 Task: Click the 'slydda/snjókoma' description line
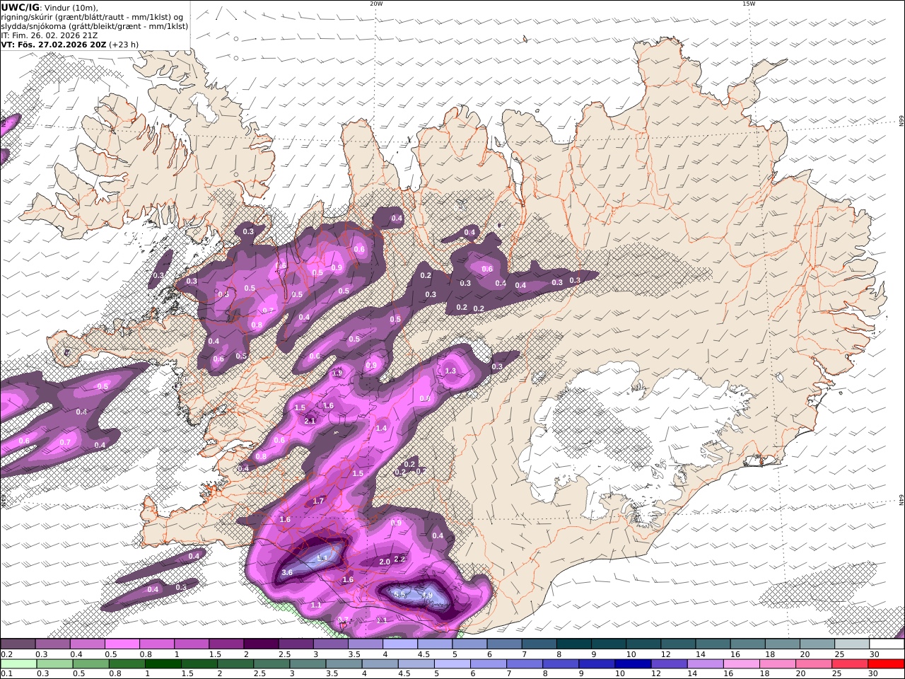tap(95, 25)
